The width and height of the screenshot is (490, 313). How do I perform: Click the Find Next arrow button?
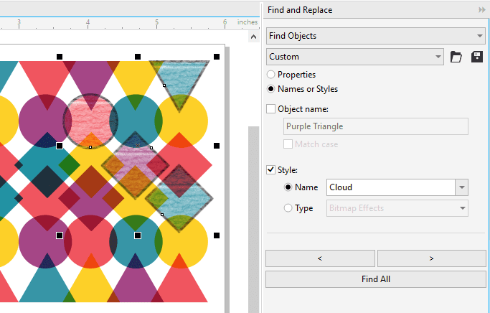click(x=431, y=258)
